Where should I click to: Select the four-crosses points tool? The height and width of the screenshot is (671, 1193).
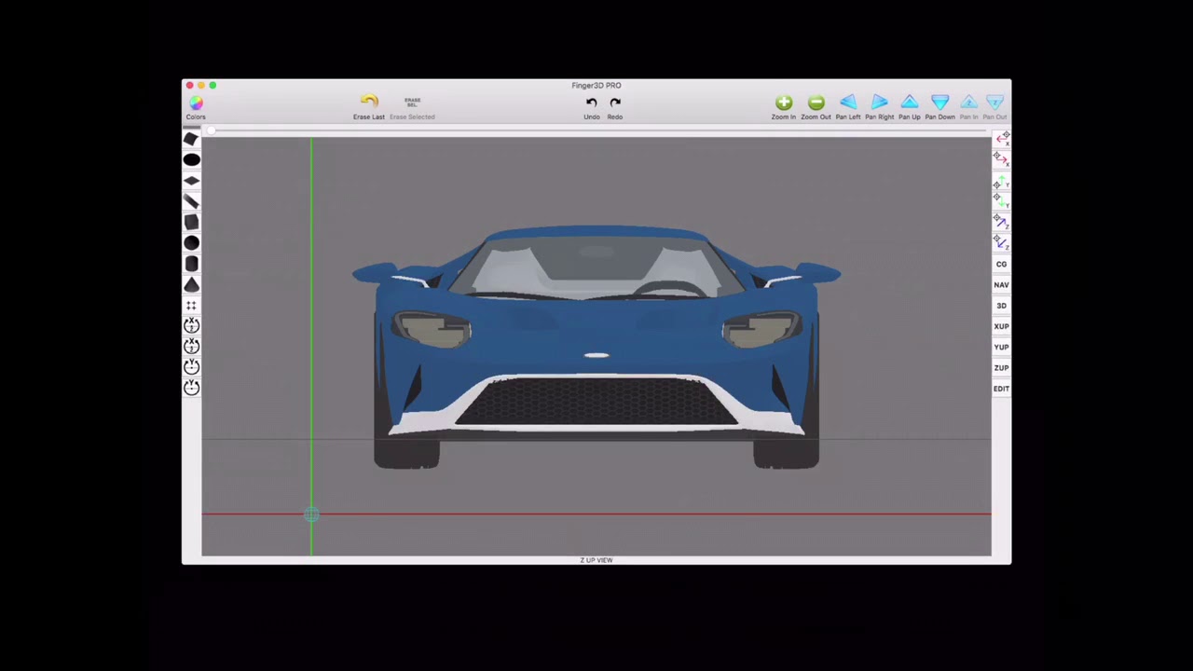191,305
